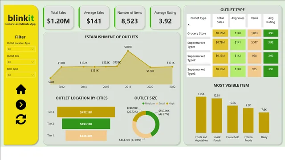
Task: Select the Snack Foods bar
Action: coord(217,116)
